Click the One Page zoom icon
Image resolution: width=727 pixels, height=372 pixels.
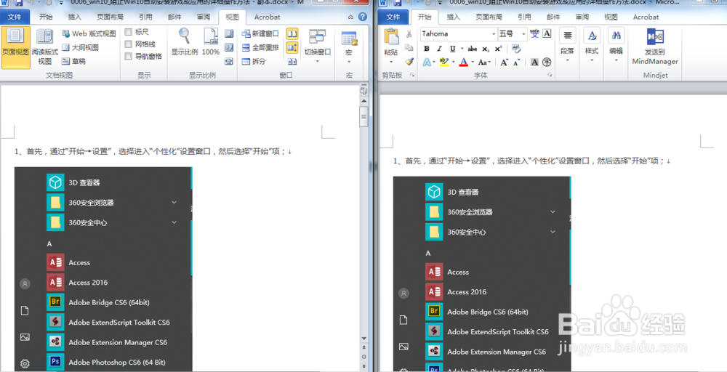point(229,34)
